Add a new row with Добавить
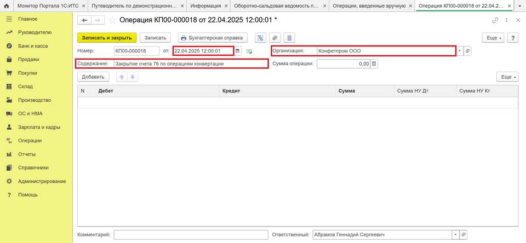Image resolution: width=526 pixels, height=243 pixels. (x=93, y=77)
